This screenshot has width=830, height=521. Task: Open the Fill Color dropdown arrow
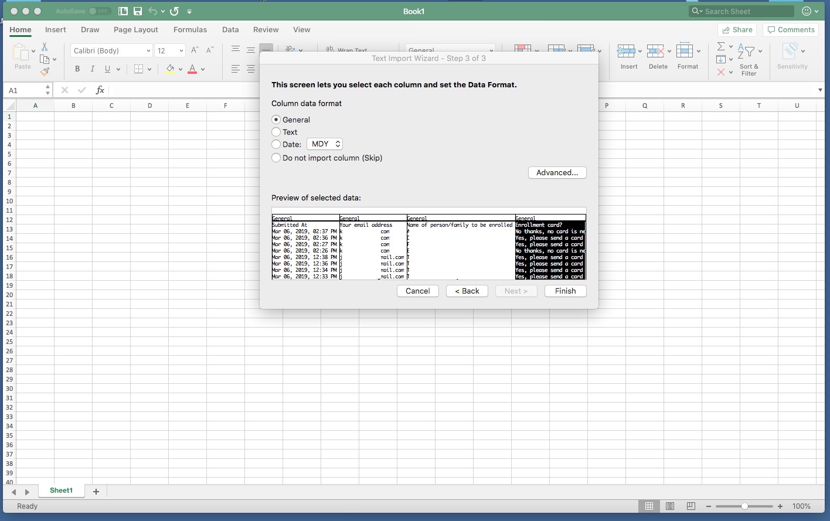point(181,69)
